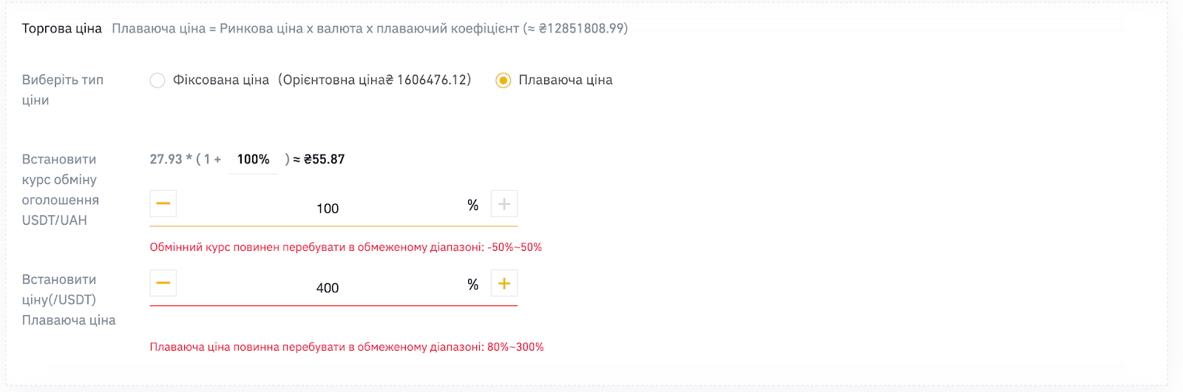Image resolution: width=1183 pixels, height=392 pixels.
Task: Click the inline 100% field in formula
Action: pos(254,160)
